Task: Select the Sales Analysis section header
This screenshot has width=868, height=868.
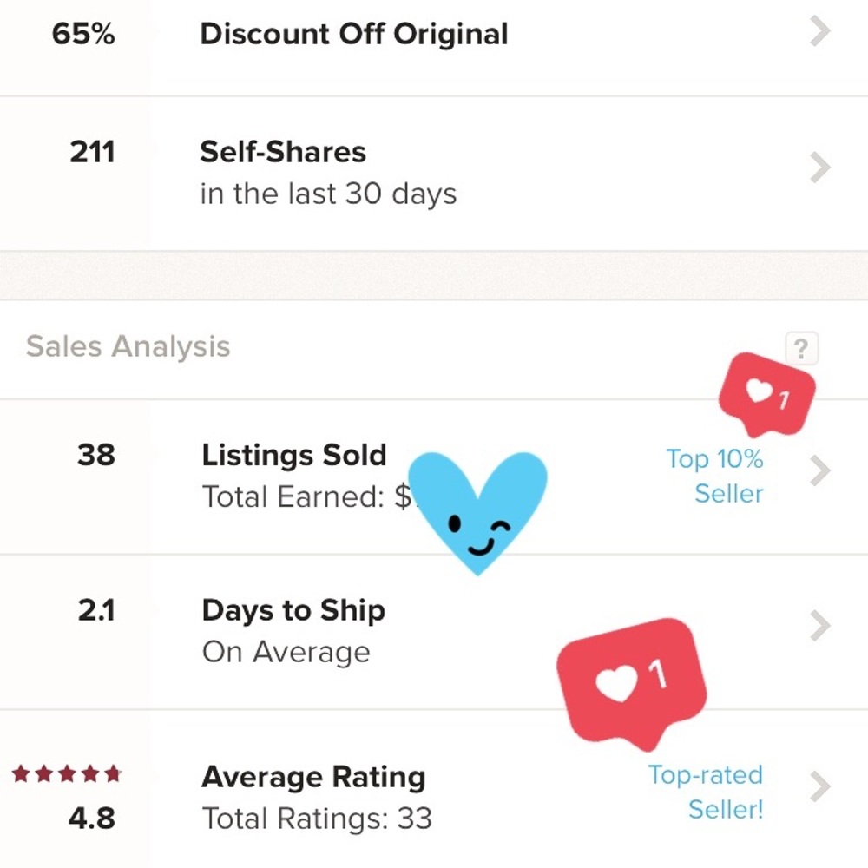Action: point(128,346)
